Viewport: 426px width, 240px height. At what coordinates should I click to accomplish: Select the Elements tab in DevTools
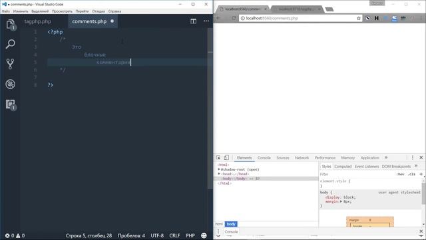(244, 158)
